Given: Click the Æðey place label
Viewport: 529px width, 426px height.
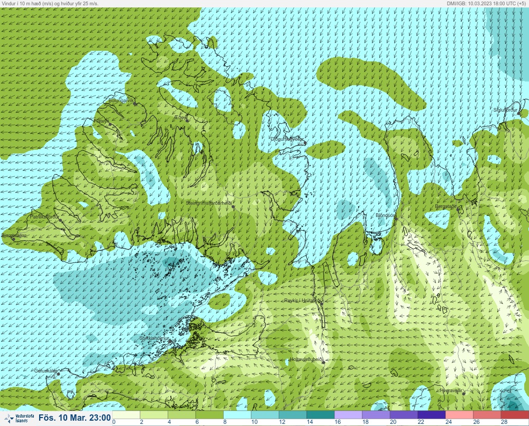Looking at the screenshot, I should click(180, 117).
